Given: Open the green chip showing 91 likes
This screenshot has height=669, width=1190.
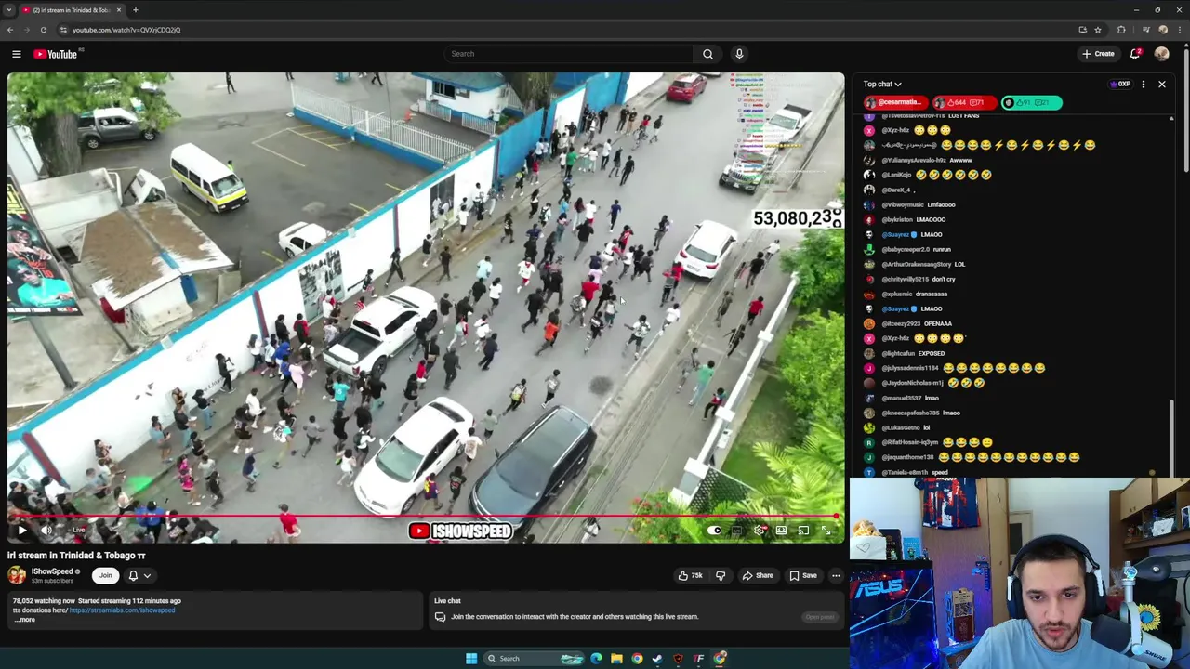Looking at the screenshot, I should [x=1030, y=102].
